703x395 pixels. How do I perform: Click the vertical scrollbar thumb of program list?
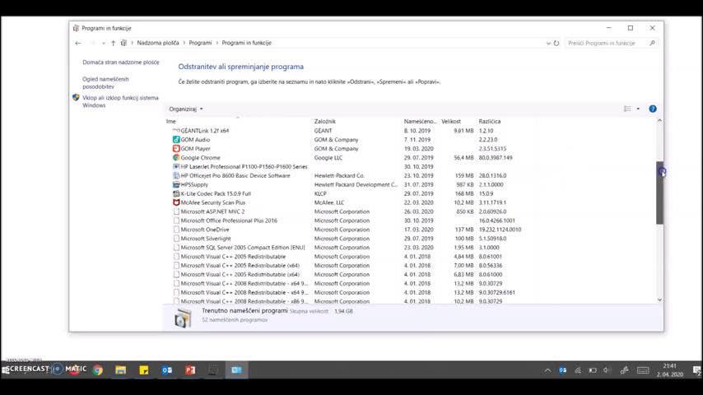click(x=659, y=193)
